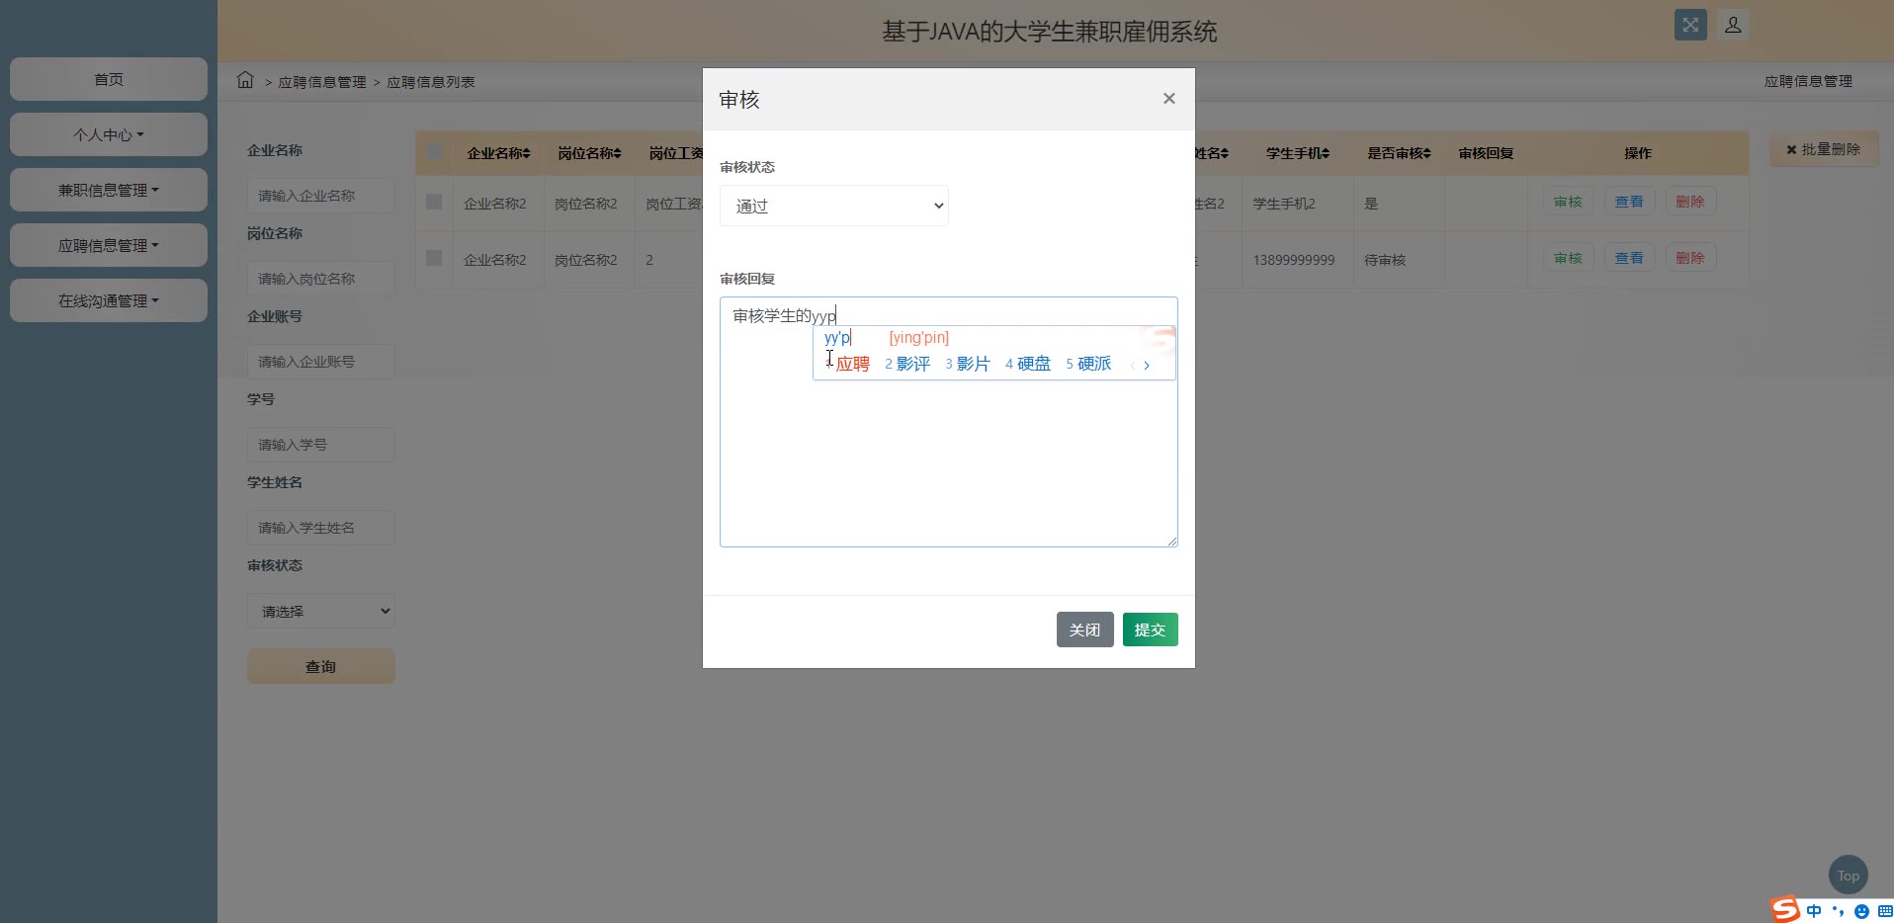Check the second table row checkbox
The height and width of the screenshot is (923, 1894).
[x=434, y=259]
